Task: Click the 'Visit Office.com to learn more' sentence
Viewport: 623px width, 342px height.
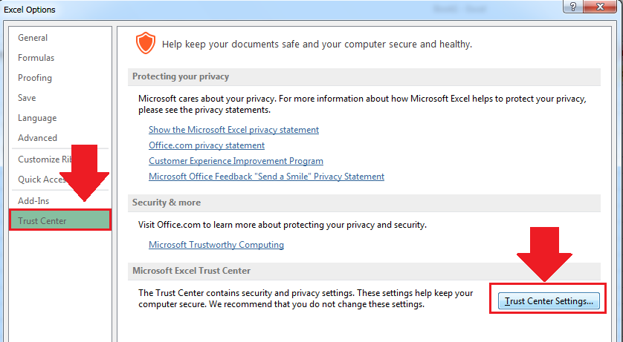Action: click(282, 225)
